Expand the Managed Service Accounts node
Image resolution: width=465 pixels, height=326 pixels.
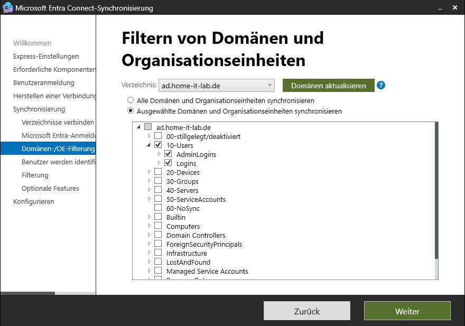149,271
